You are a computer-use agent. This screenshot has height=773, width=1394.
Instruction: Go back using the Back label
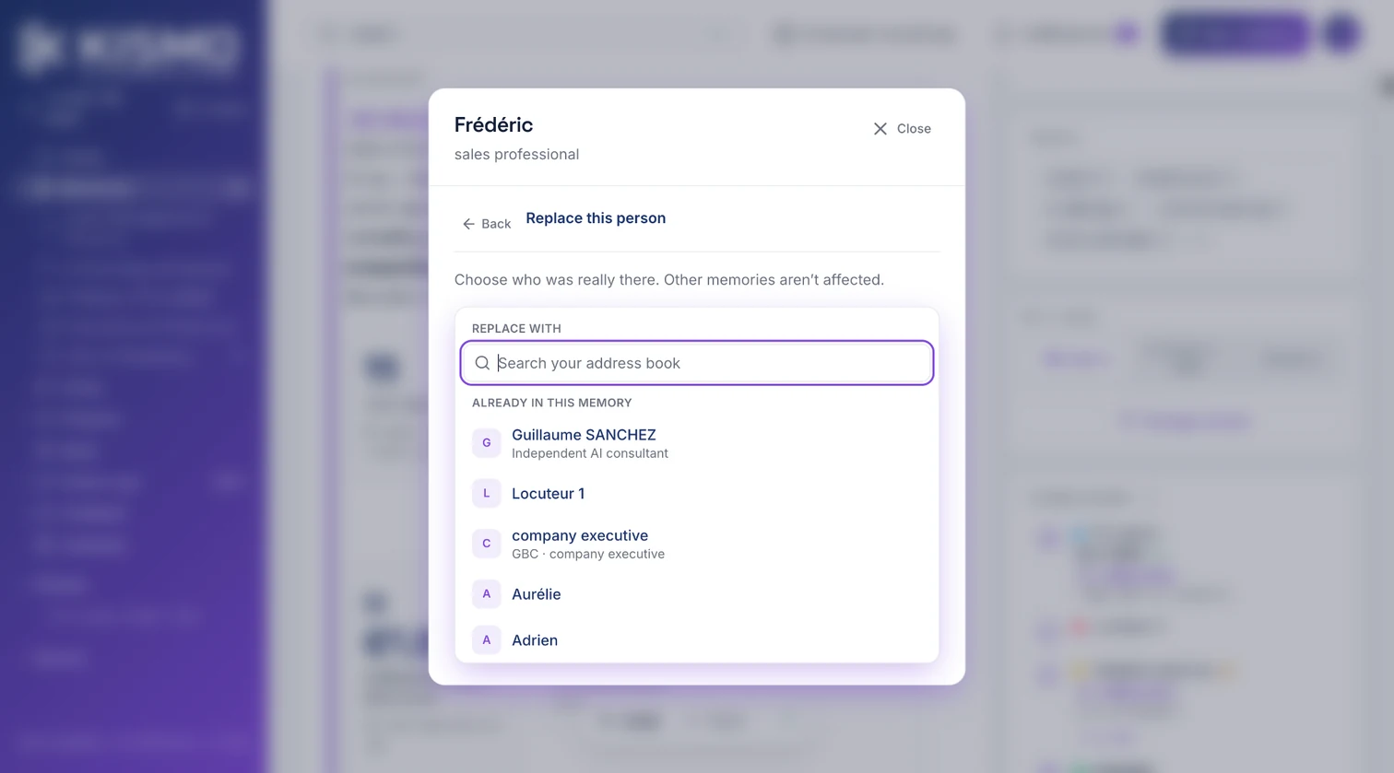(496, 224)
